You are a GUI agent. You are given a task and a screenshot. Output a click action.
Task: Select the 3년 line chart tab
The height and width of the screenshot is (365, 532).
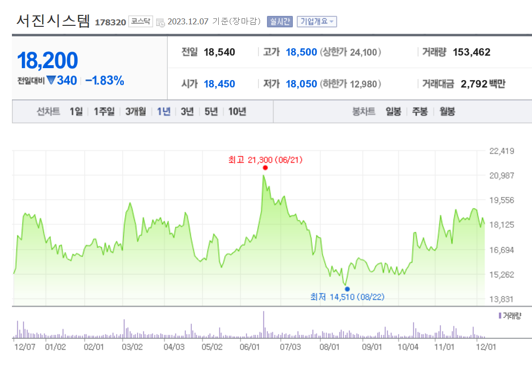(x=187, y=111)
